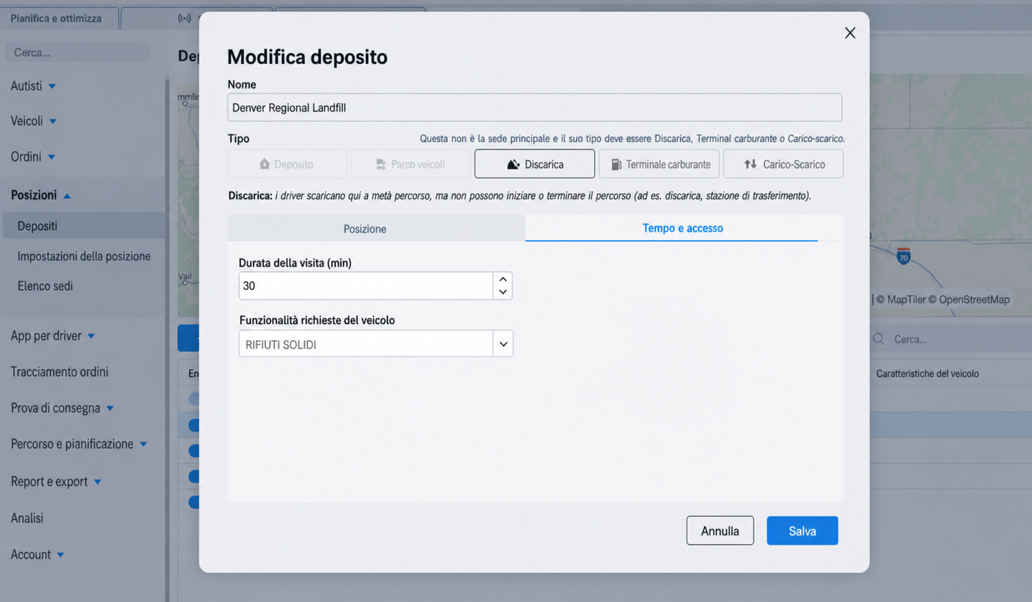This screenshot has width=1032, height=602.
Task: Increase visit duration with up arrow
Action: coord(503,279)
